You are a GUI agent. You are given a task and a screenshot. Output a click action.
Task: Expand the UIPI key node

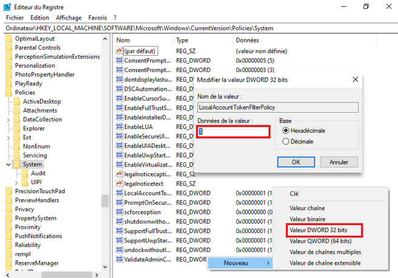point(16,182)
